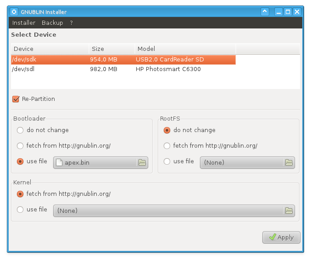
Task: Close the GNUBLIN Installer window
Action: click(297, 12)
